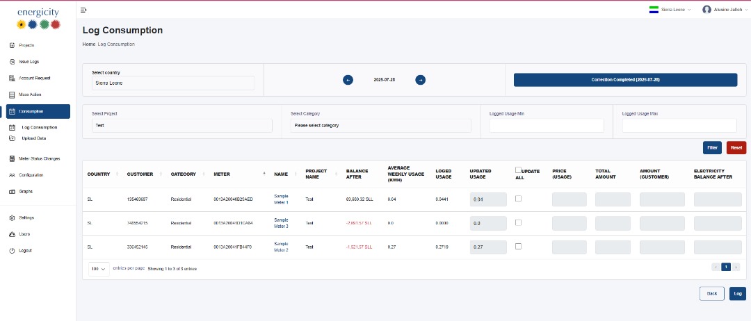This screenshot has height=321, width=751.
Task: Check the box for Sample Meter 3 row
Action: tap(518, 222)
